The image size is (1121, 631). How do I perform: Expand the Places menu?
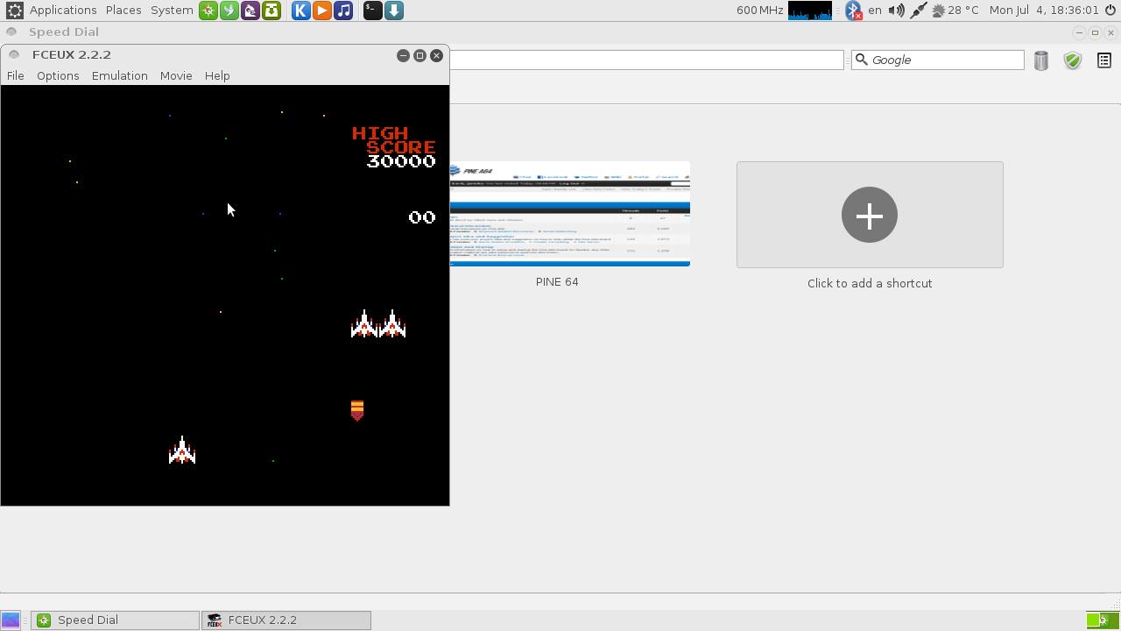click(123, 11)
